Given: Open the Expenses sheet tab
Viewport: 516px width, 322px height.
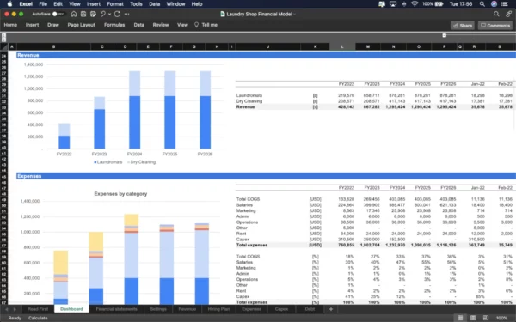Looking at the screenshot, I should (x=251, y=309).
